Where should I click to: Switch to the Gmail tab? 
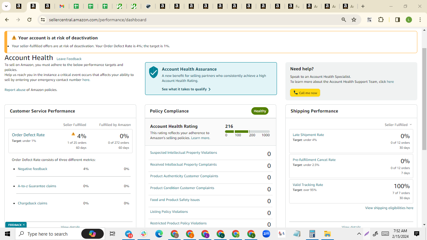pos(62,6)
